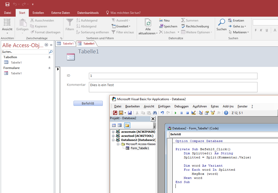Open the Markieren dropdown
This screenshot has width=278, height=193.
[x=239, y=32]
